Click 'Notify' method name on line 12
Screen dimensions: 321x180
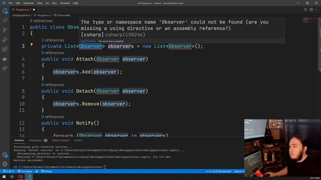coord(85,123)
